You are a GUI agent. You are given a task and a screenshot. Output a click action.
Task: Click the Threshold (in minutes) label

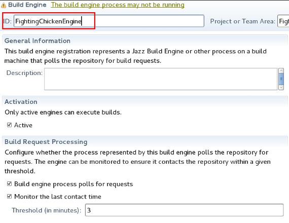(47, 210)
